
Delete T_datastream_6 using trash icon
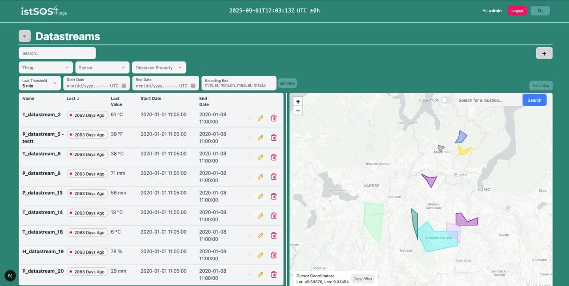pyautogui.click(x=274, y=157)
